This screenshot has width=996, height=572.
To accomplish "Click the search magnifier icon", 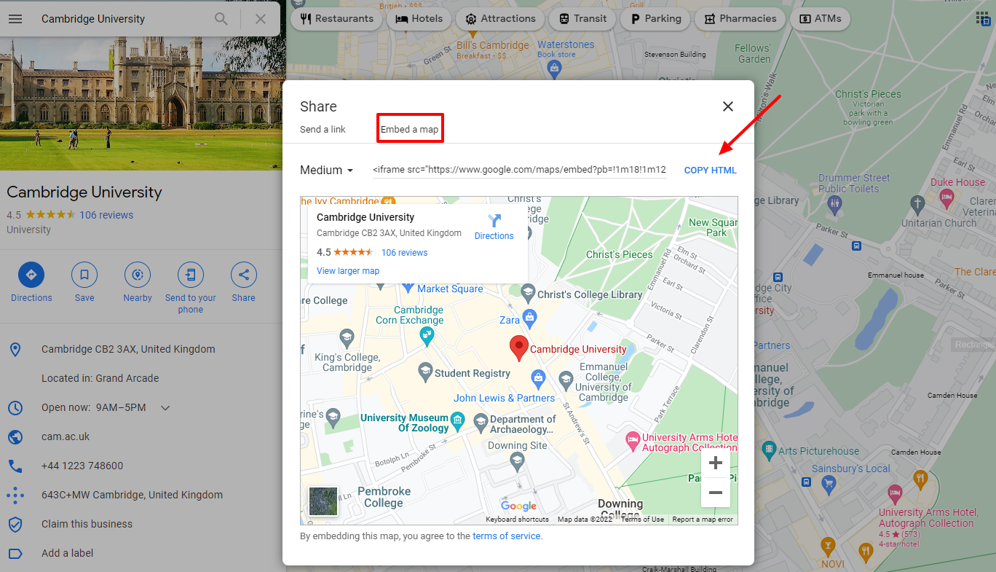I will (x=221, y=19).
